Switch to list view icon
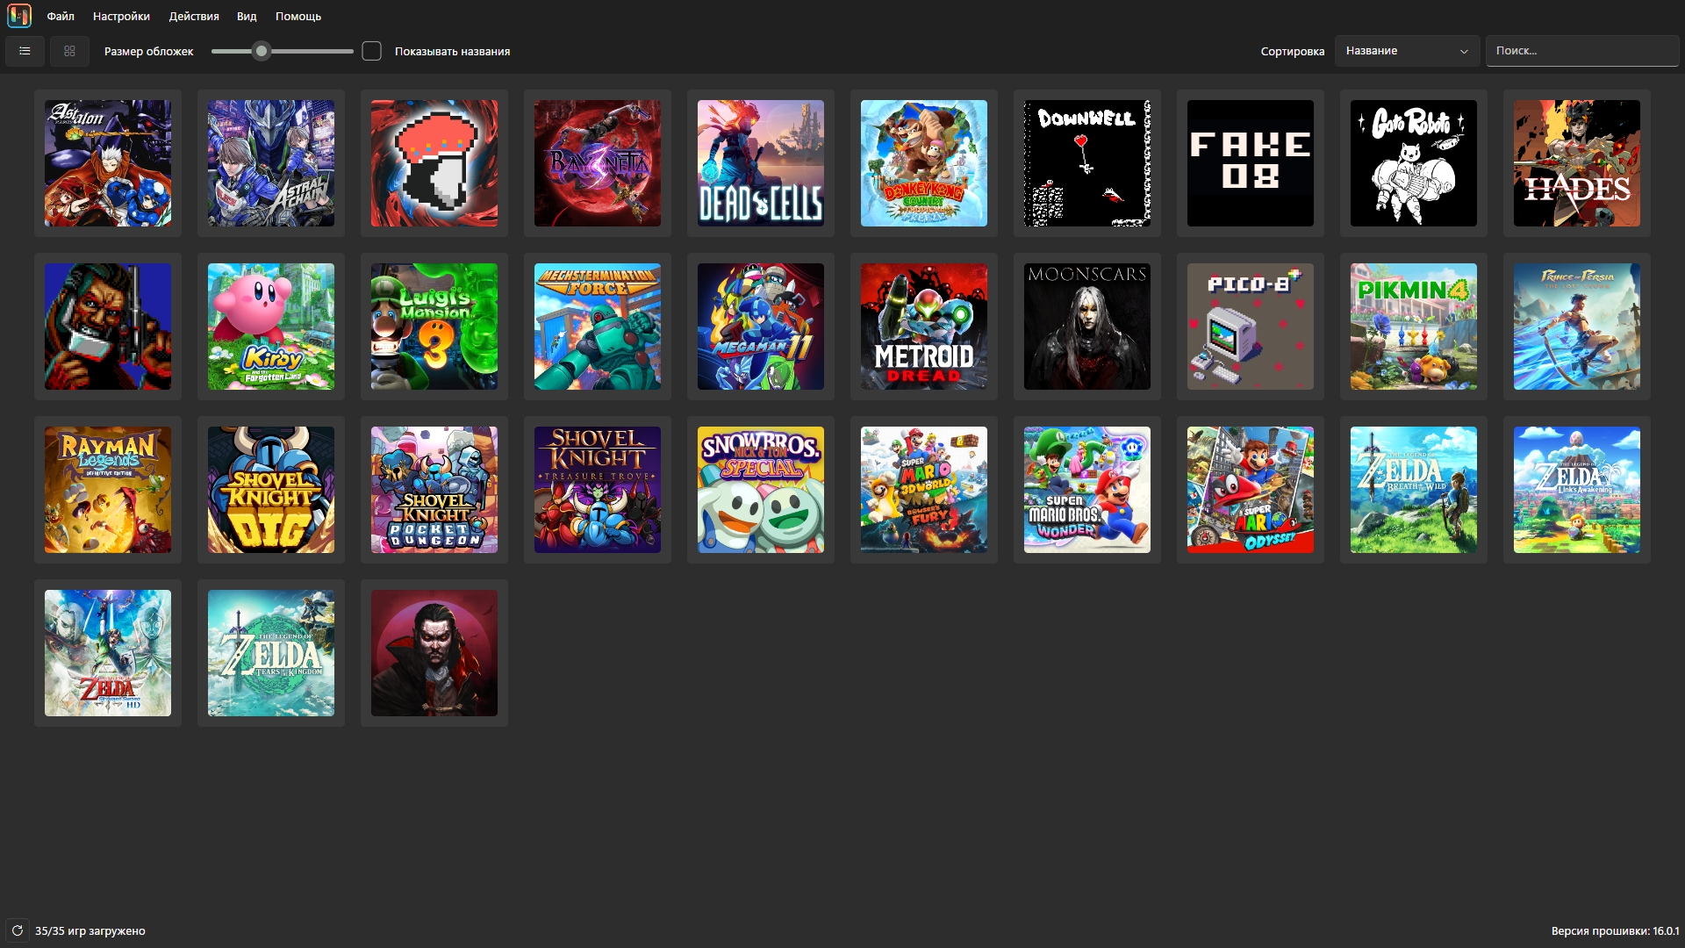The height and width of the screenshot is (948, 1685). [25, 51]
